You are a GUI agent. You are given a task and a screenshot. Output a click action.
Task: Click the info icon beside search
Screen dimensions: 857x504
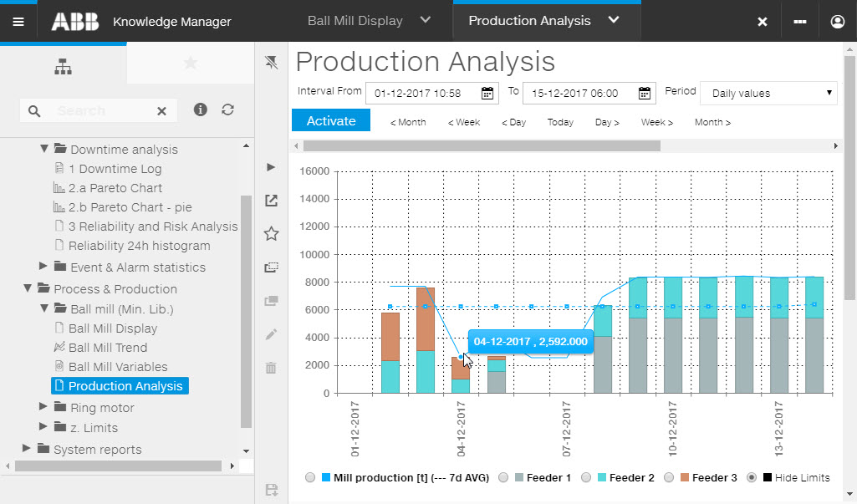[x=200, y=109]
